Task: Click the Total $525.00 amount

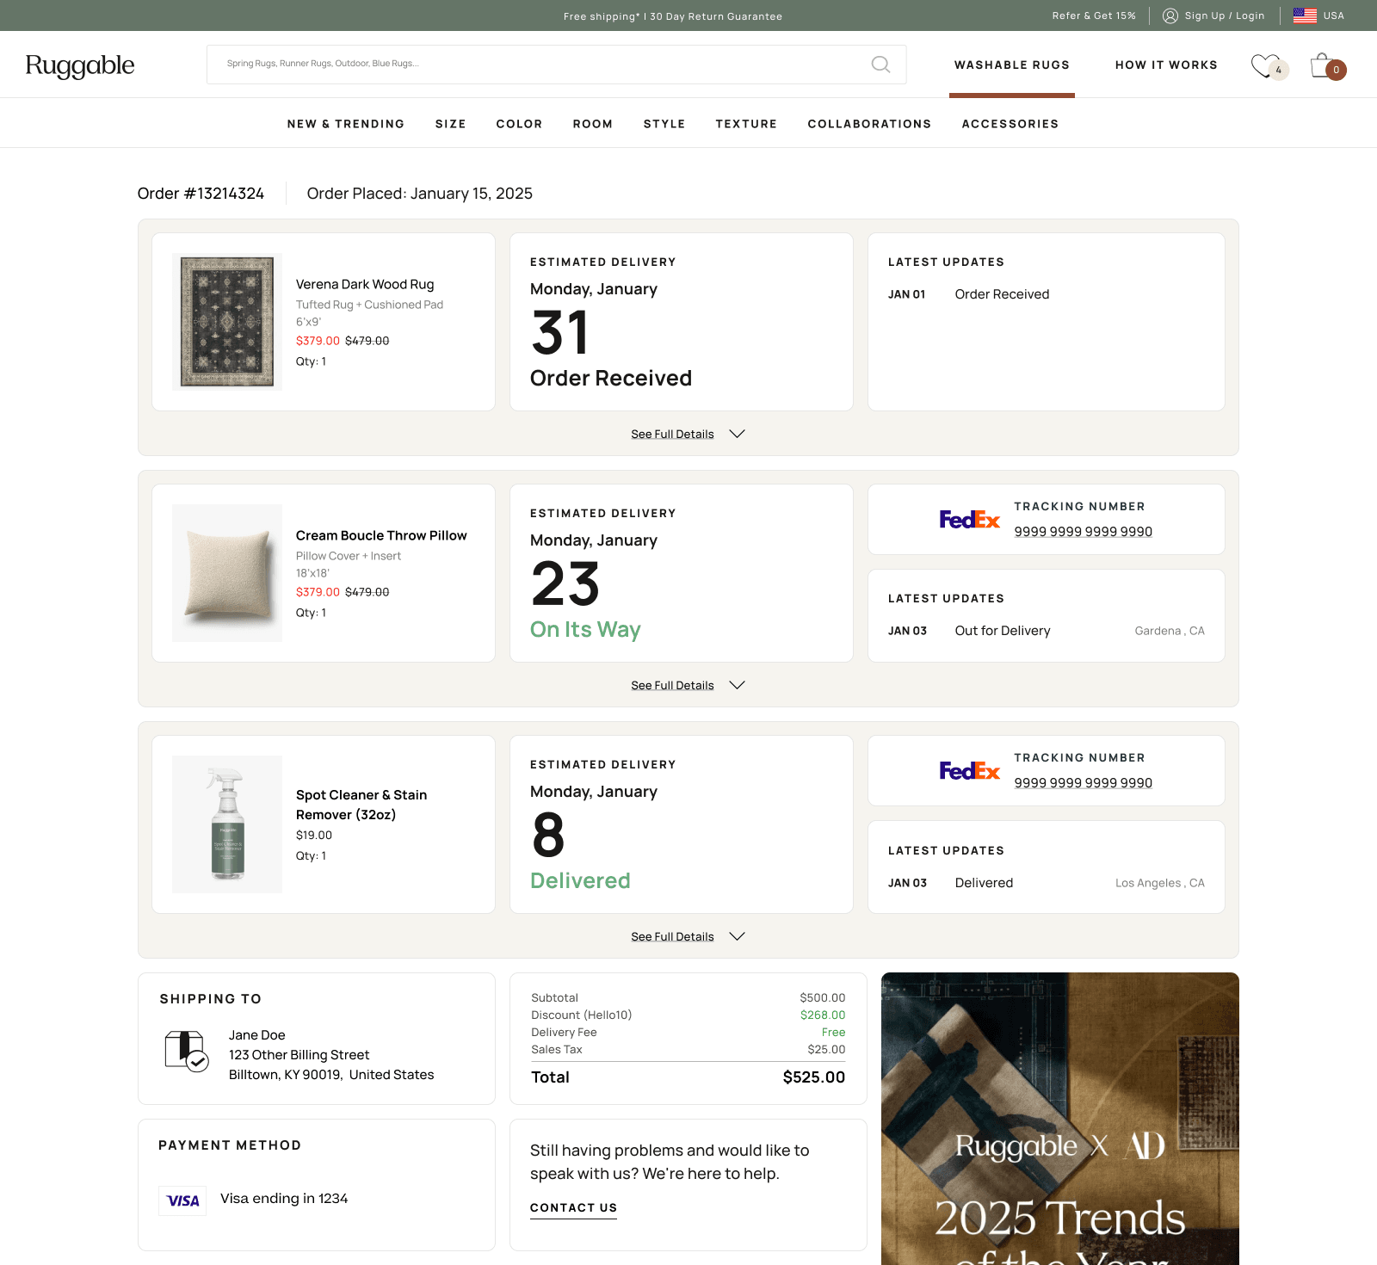Action: click(814, 1077)
